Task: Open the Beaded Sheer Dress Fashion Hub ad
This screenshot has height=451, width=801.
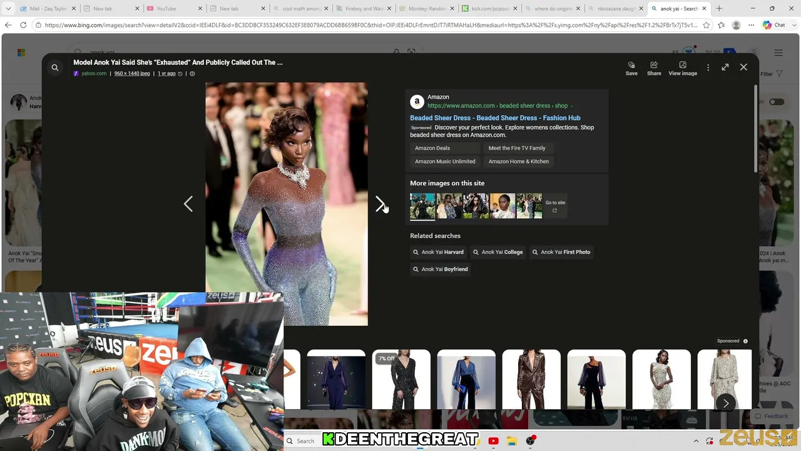Action: pos(495,118)
